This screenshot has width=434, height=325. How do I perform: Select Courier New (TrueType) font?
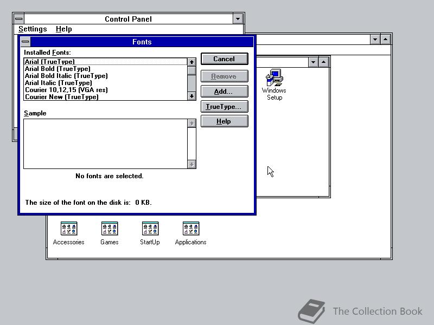pos(81,96)
